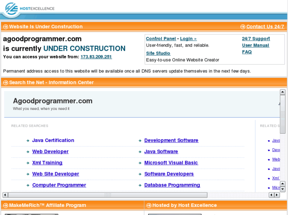
Task: Open the Contact Us 24/7 link
Action: (265, 27)
